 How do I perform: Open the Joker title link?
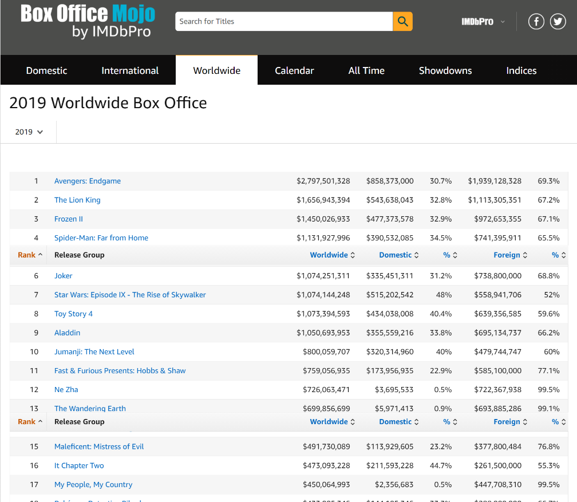(x=64, y=276)
